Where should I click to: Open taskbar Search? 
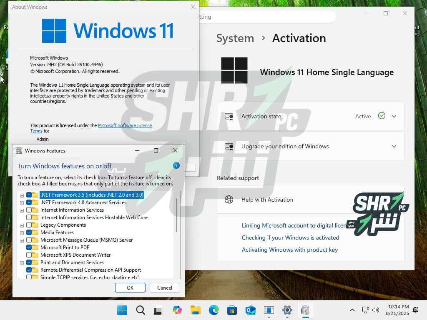tap(140, 310)
